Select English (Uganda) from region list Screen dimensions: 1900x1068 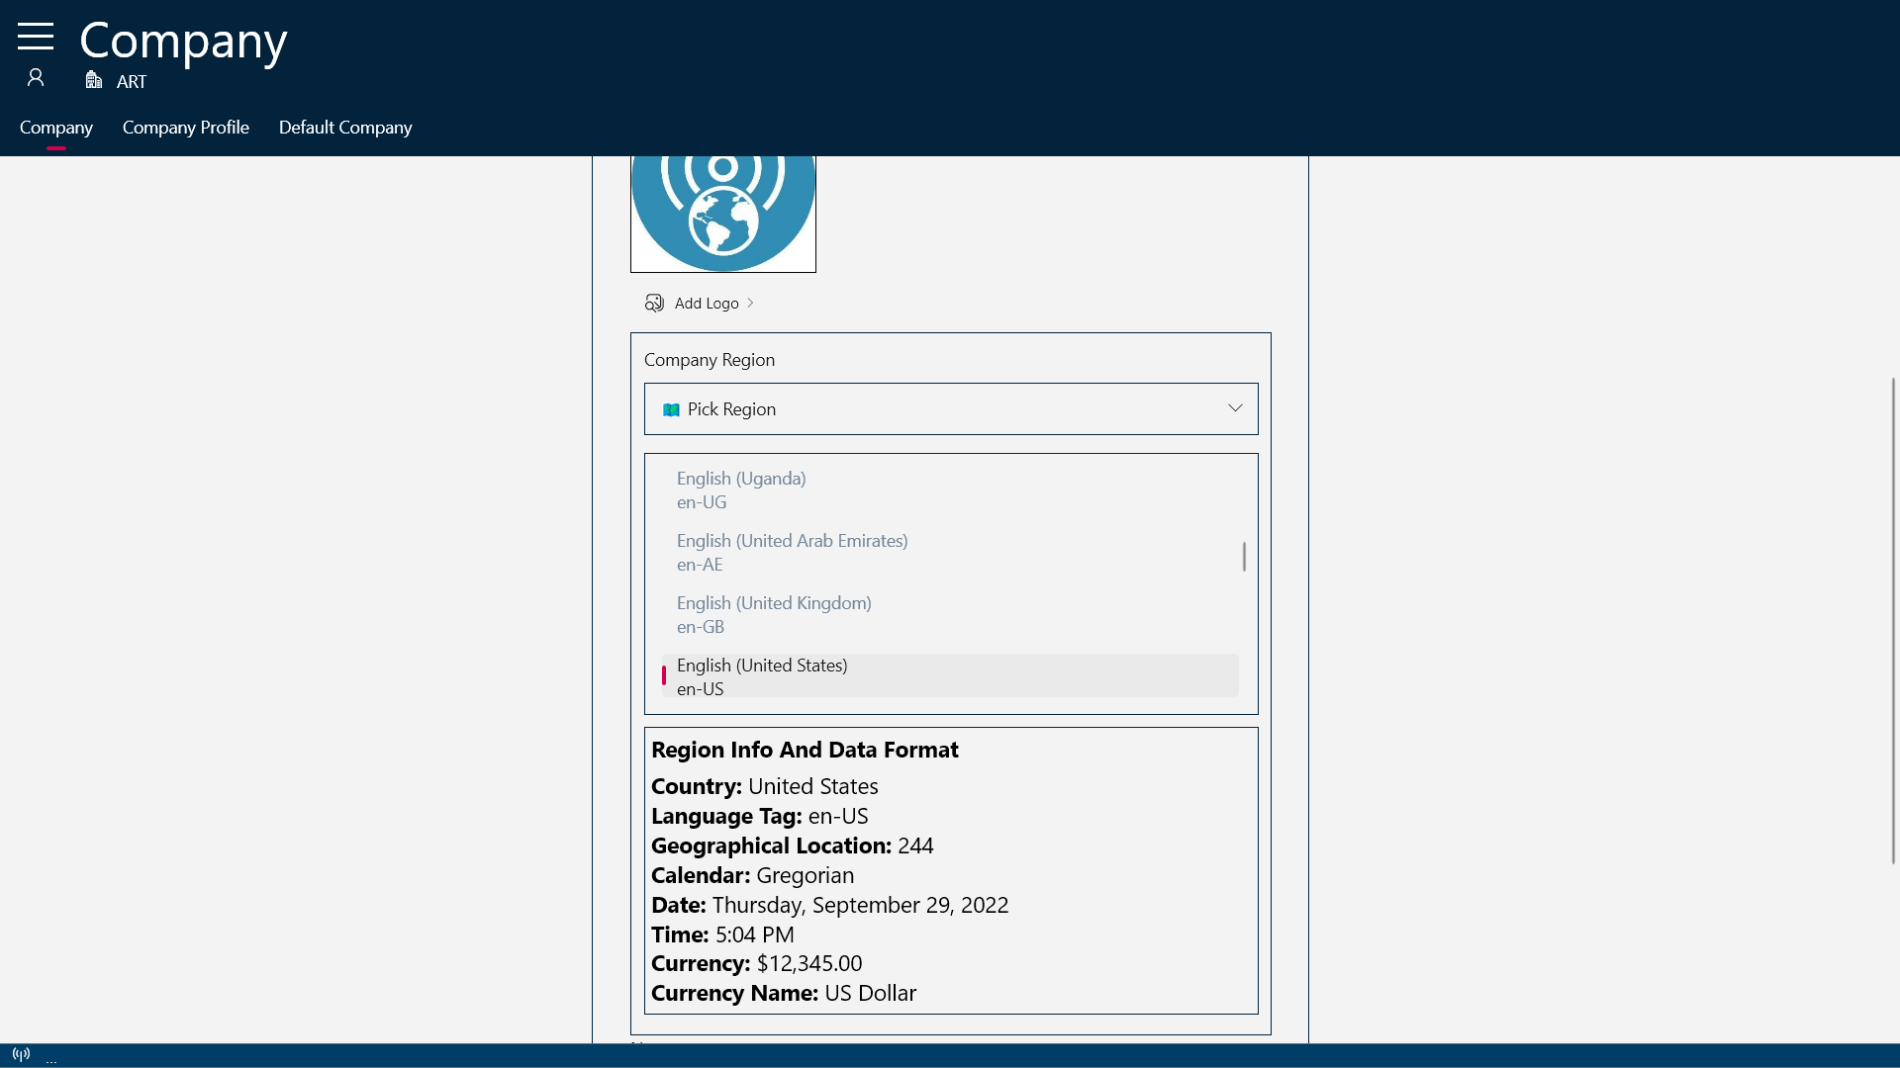741,489
